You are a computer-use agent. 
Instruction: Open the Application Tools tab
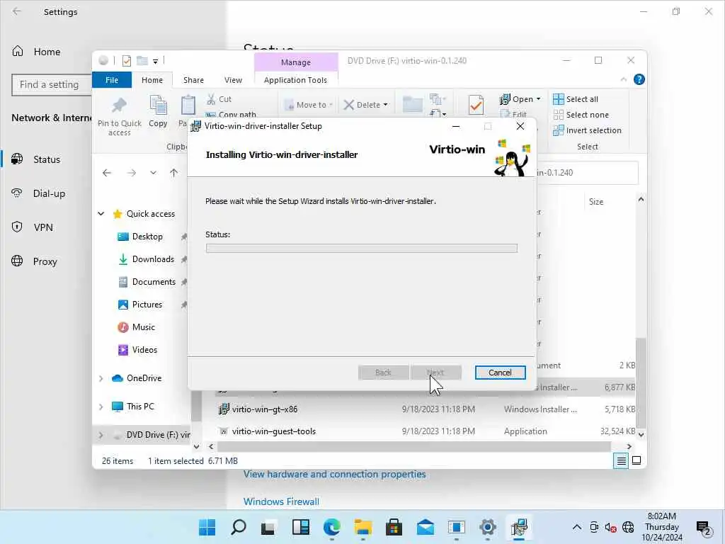pyautogui.click(x=295, y=80)
